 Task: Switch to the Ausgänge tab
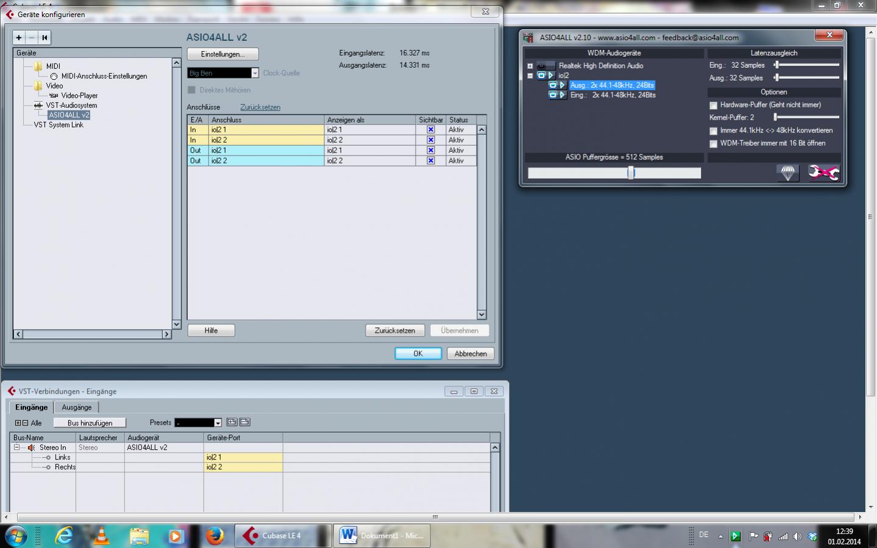77,407
